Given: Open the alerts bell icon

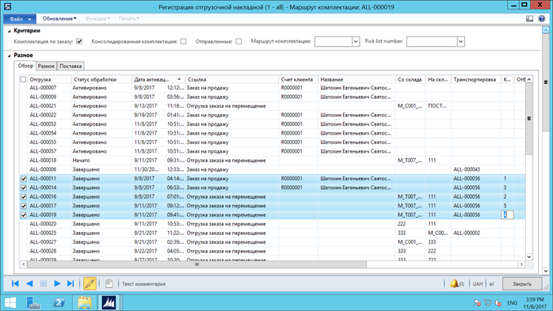Looking at the screenshot, I should click(x=454, y=283).
